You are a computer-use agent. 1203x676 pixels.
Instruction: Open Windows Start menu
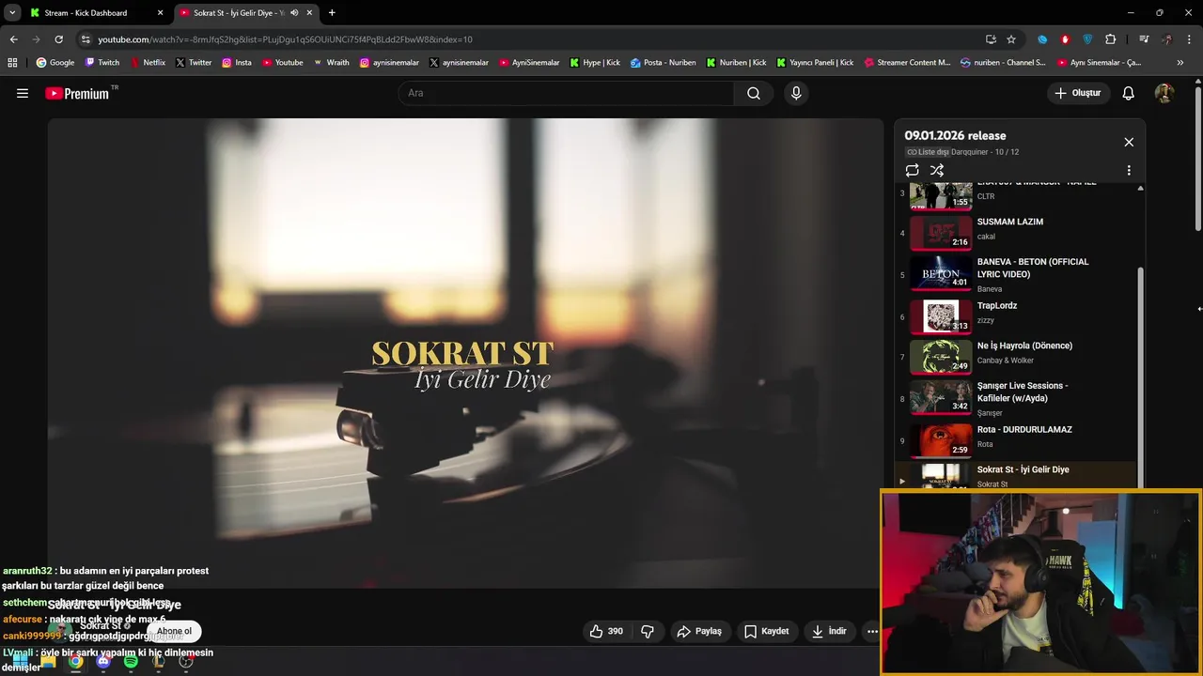point(19,661)
